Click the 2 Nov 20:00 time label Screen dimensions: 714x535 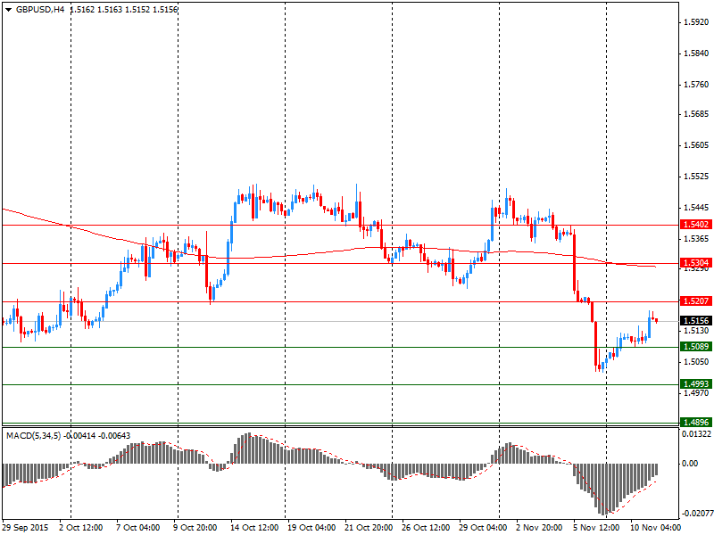tap(539, 528)
